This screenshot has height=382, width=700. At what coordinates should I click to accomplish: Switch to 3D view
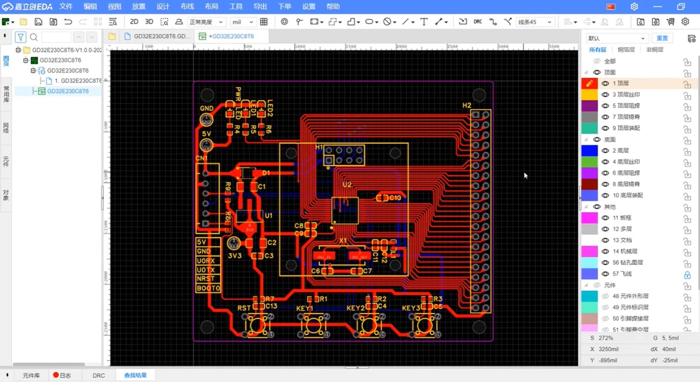click(149, 22)
